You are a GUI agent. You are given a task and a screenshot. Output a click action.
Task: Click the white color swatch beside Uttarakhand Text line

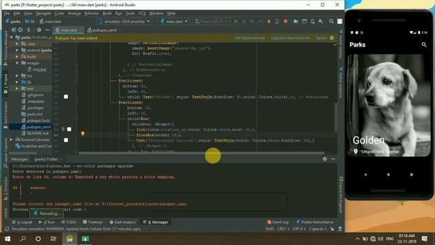[66, 140]
